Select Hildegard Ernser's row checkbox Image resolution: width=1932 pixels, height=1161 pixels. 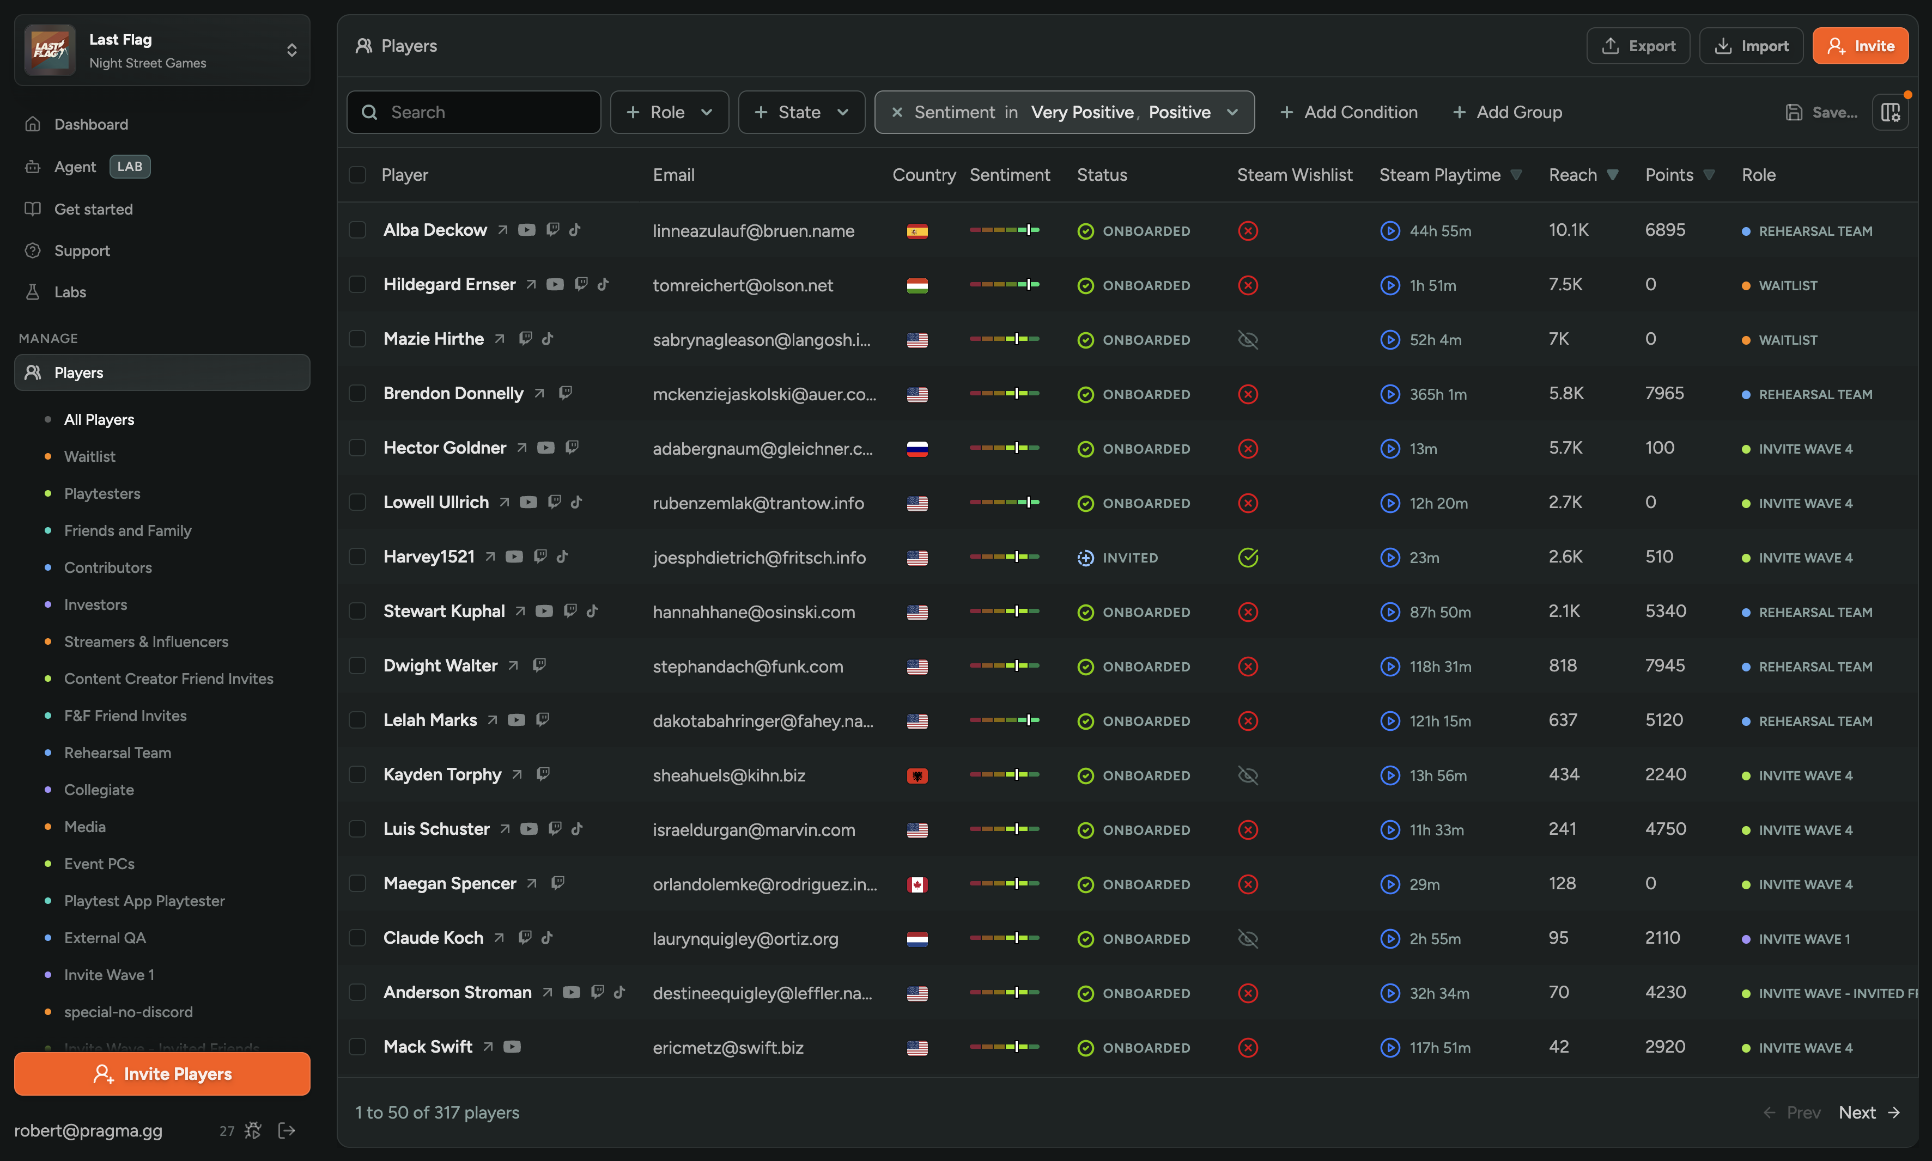pos(357,284)
